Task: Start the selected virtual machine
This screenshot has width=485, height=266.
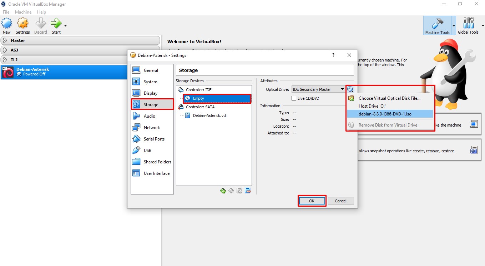Action: (56, 25)
